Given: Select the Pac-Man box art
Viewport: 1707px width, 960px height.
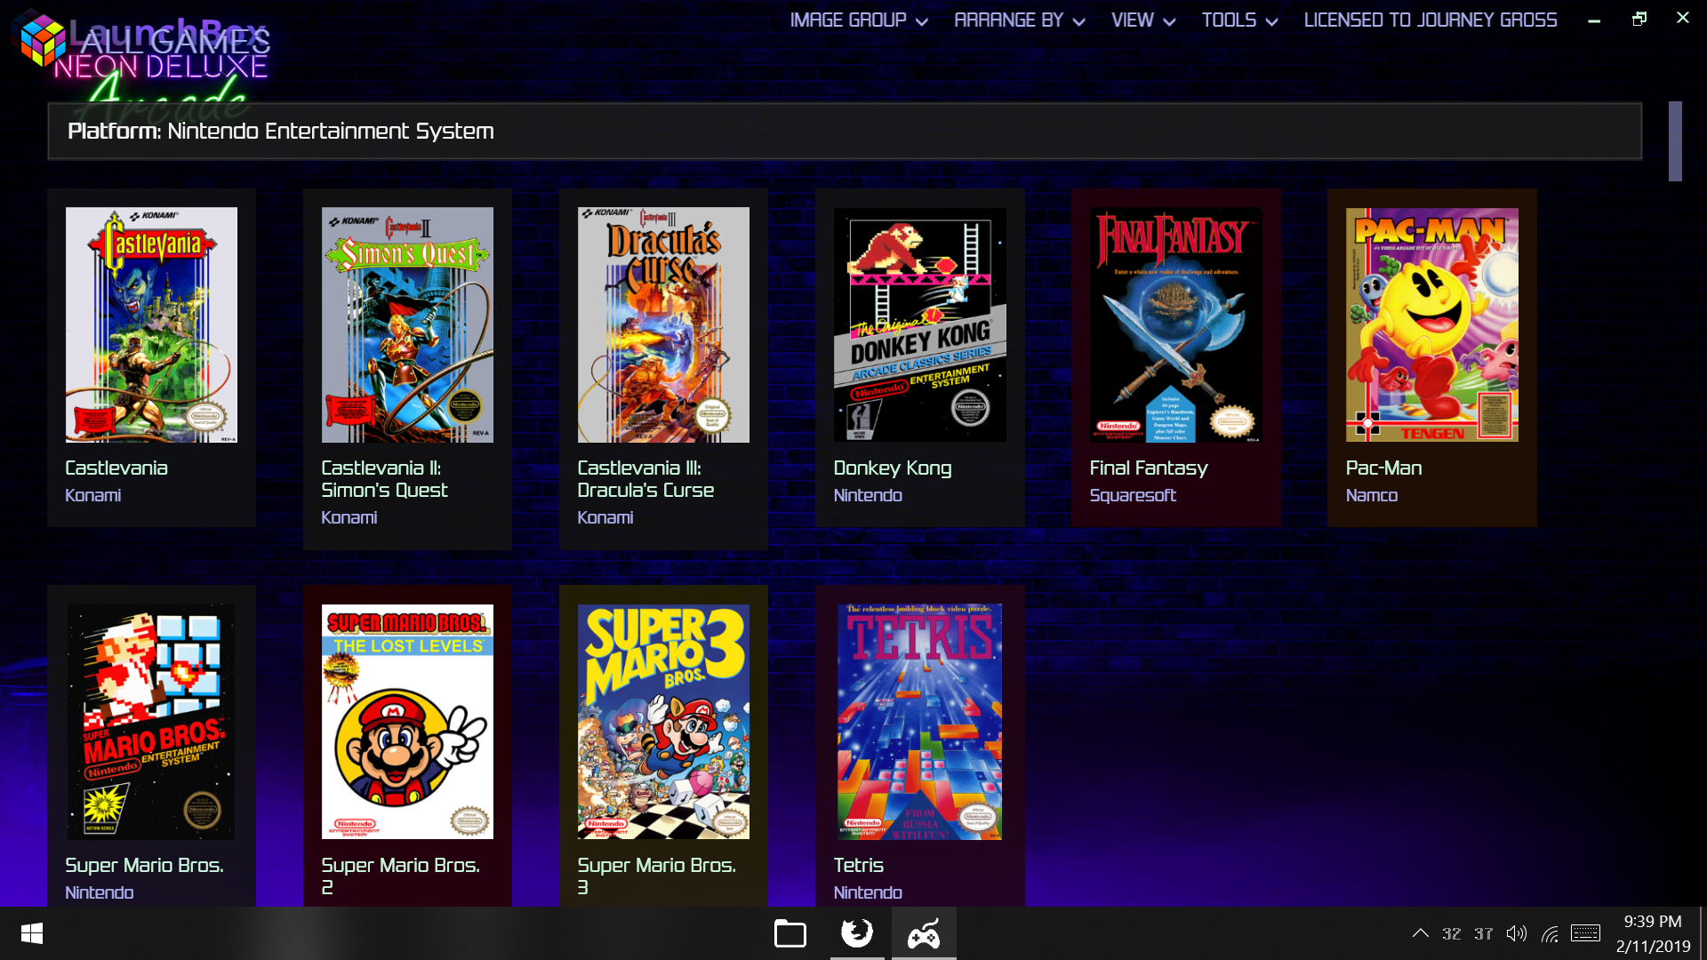Looking at the screenshot, I should tap(1432, 324).
